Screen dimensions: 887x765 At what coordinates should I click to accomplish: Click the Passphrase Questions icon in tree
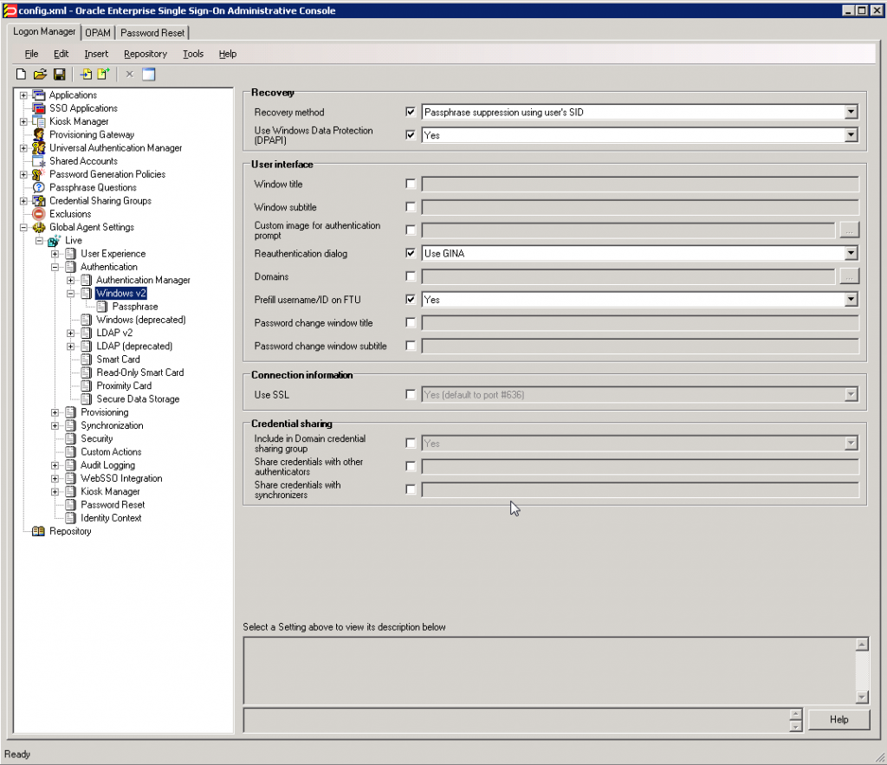coord(38,187)
